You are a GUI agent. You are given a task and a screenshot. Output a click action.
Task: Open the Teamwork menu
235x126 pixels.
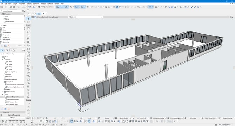pyautogui.click(x=36, y=4)
